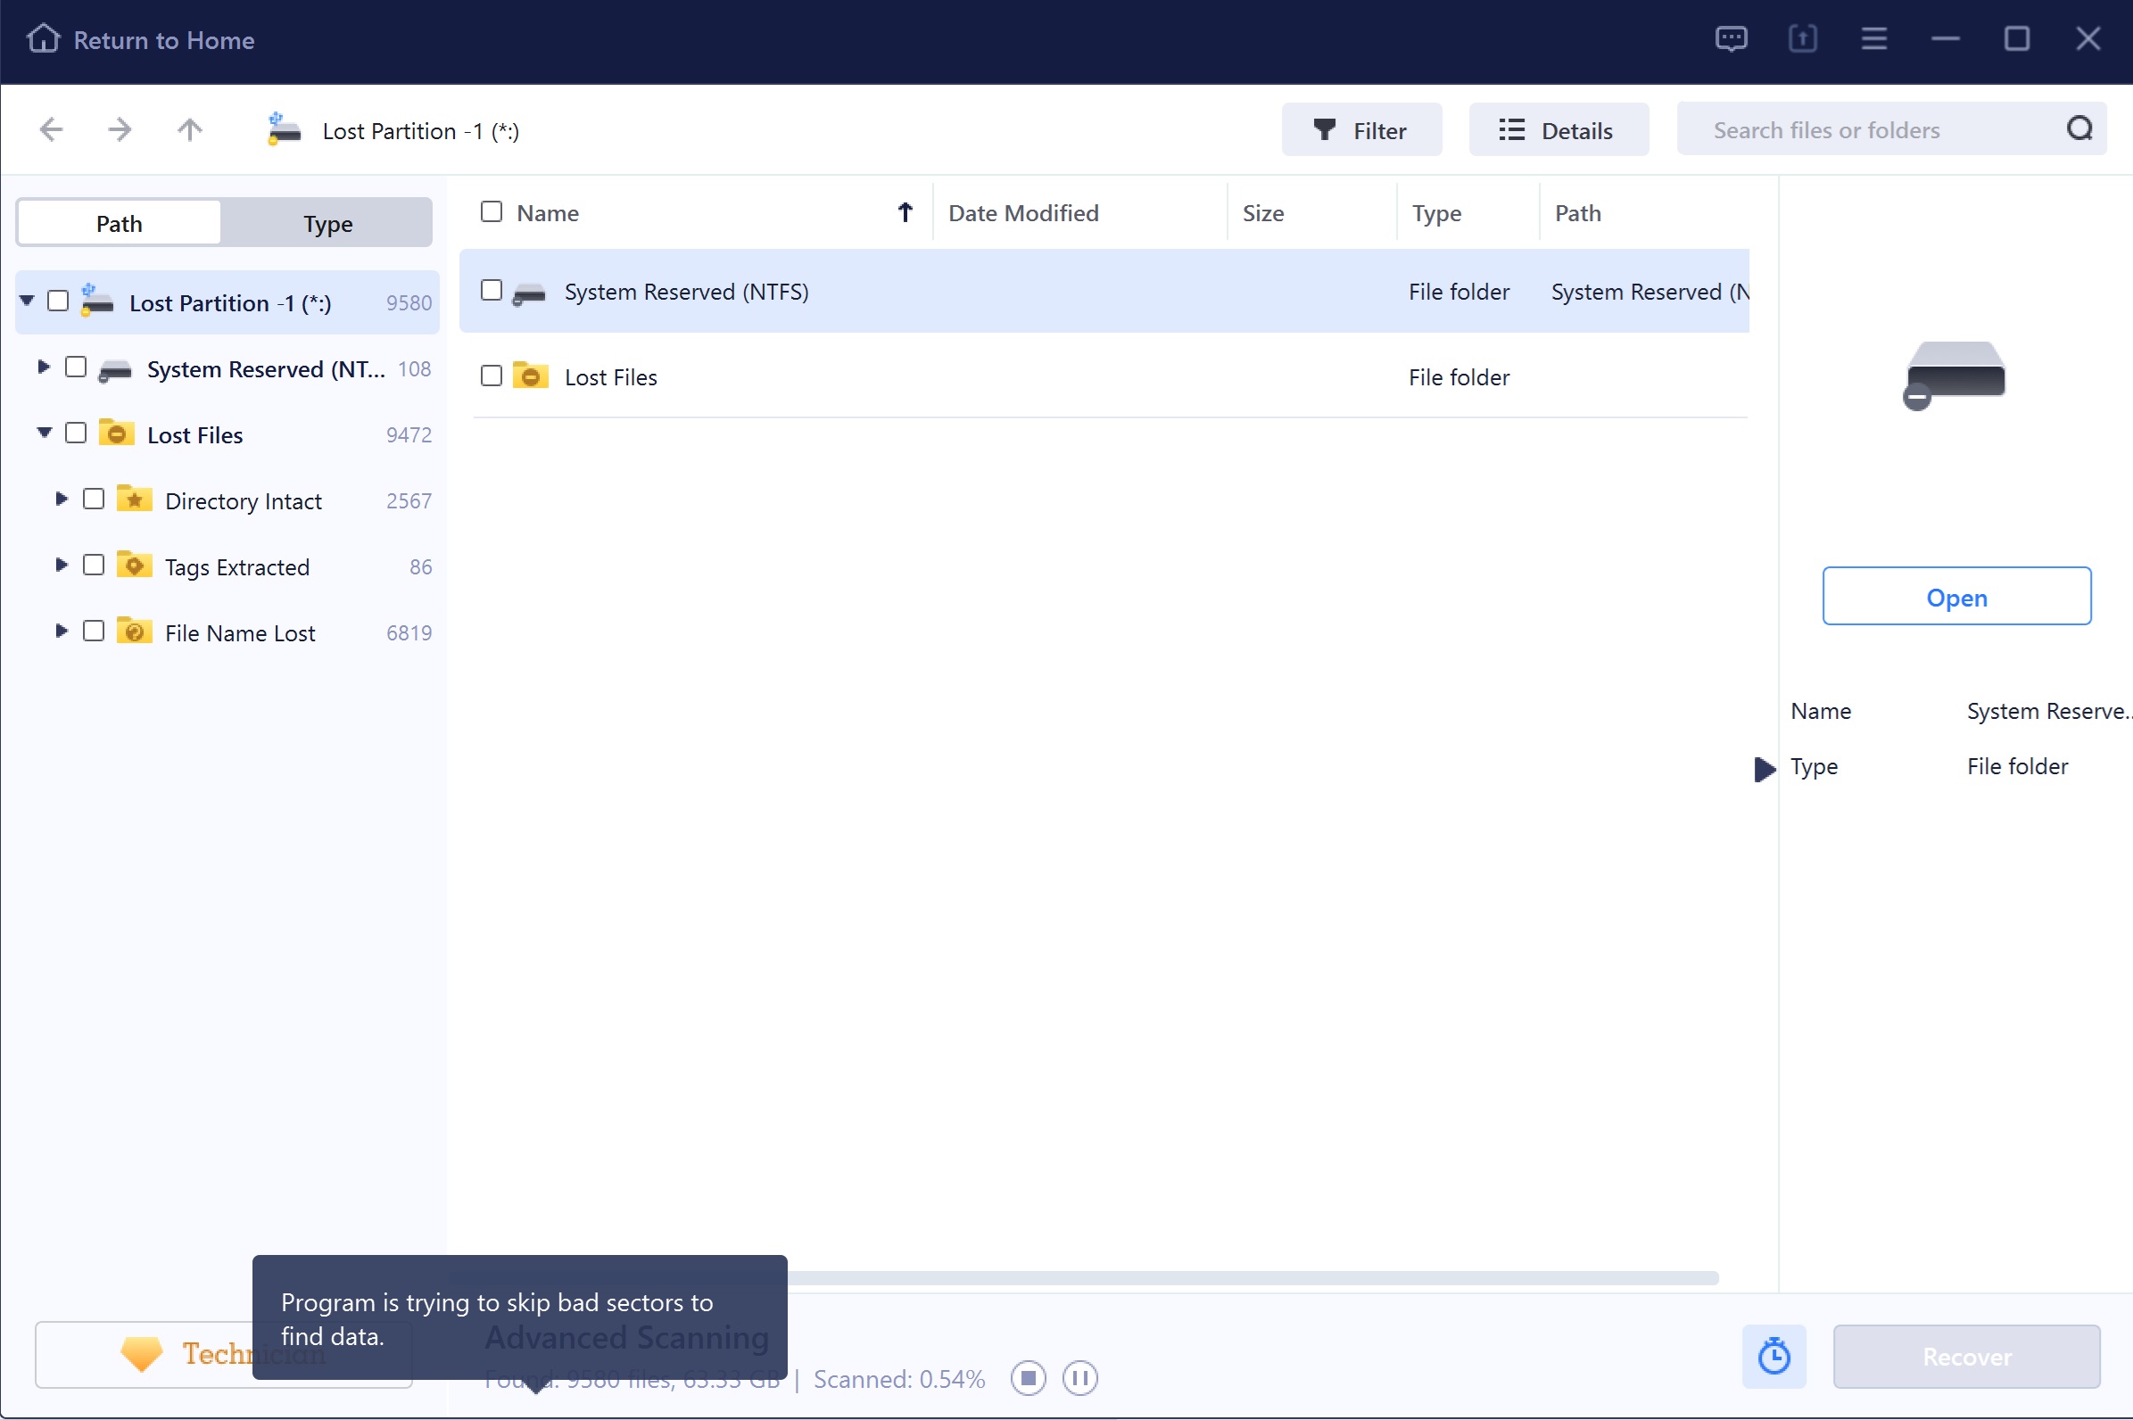Check Lost Files in tree
Image resolution: width=2133 pixels, height=1420 pixels.
pos(76,433)
